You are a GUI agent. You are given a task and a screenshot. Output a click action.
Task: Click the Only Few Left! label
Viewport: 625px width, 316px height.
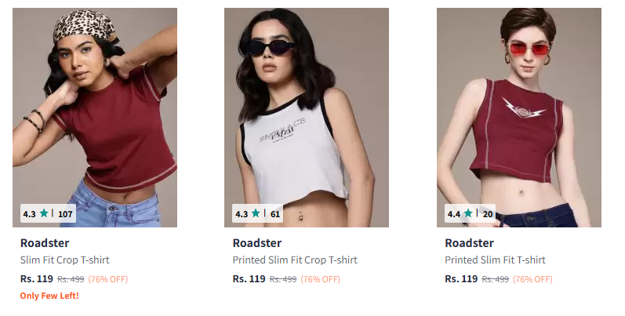tap(49, 296)
